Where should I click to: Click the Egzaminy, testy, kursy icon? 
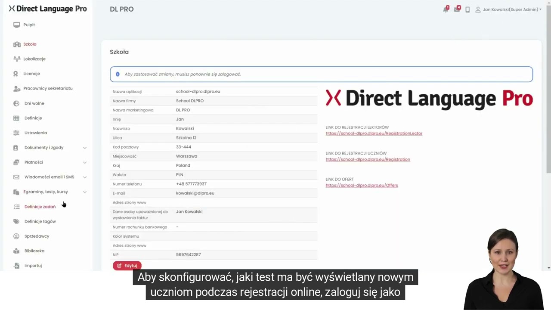pyautogui.click(x=16, y=192)
